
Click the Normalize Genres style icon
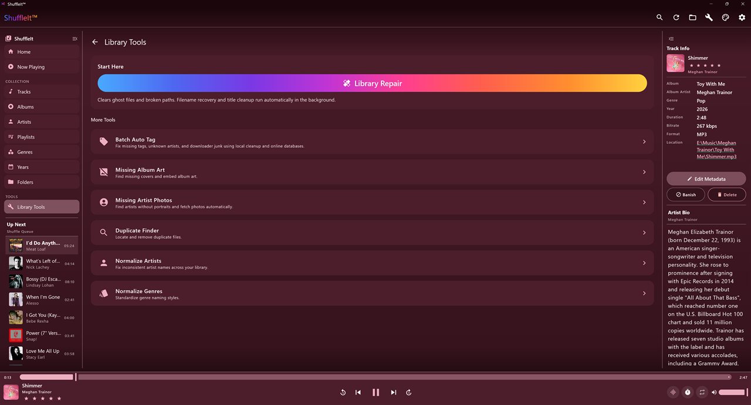104,293
